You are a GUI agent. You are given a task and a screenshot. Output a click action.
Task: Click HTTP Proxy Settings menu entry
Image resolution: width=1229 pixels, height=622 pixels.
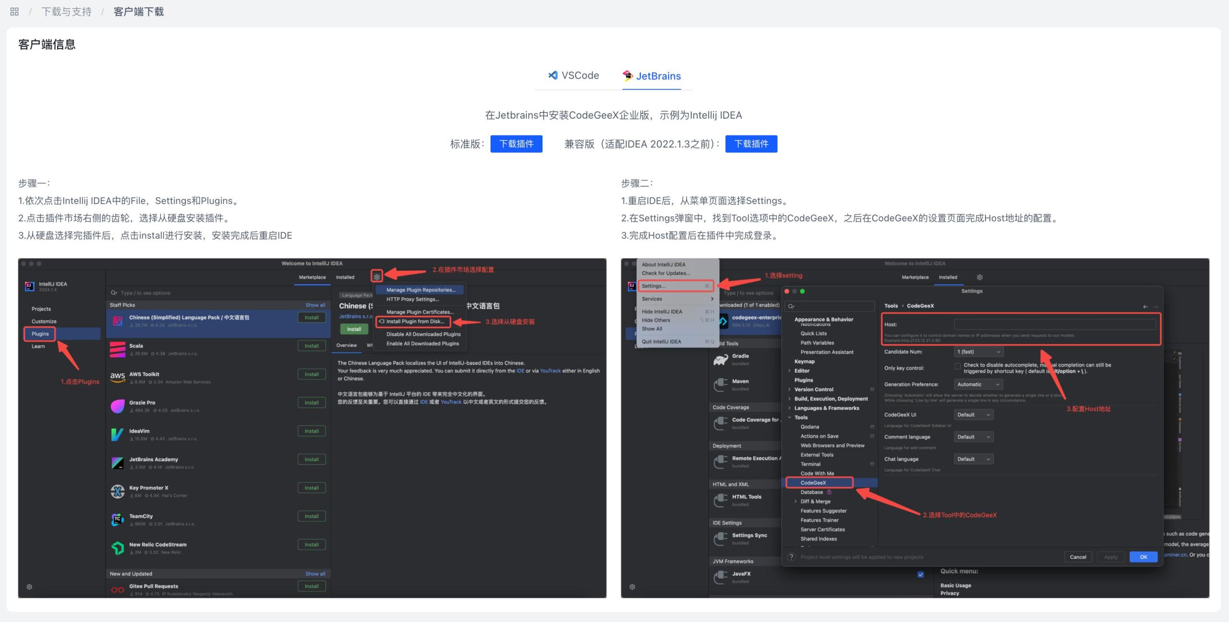(x=412, y=299)
